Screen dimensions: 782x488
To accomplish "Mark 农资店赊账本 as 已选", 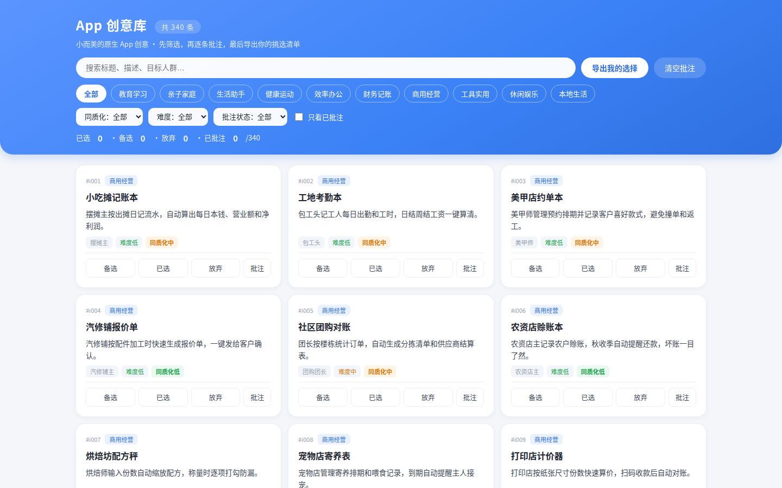I will pyautogui.click(x=588, y=397).
